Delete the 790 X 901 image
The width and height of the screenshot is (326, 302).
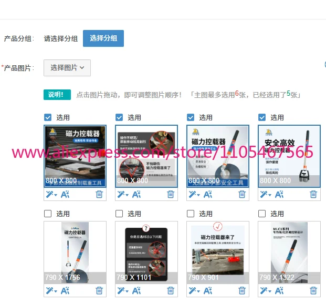[242, 290]
